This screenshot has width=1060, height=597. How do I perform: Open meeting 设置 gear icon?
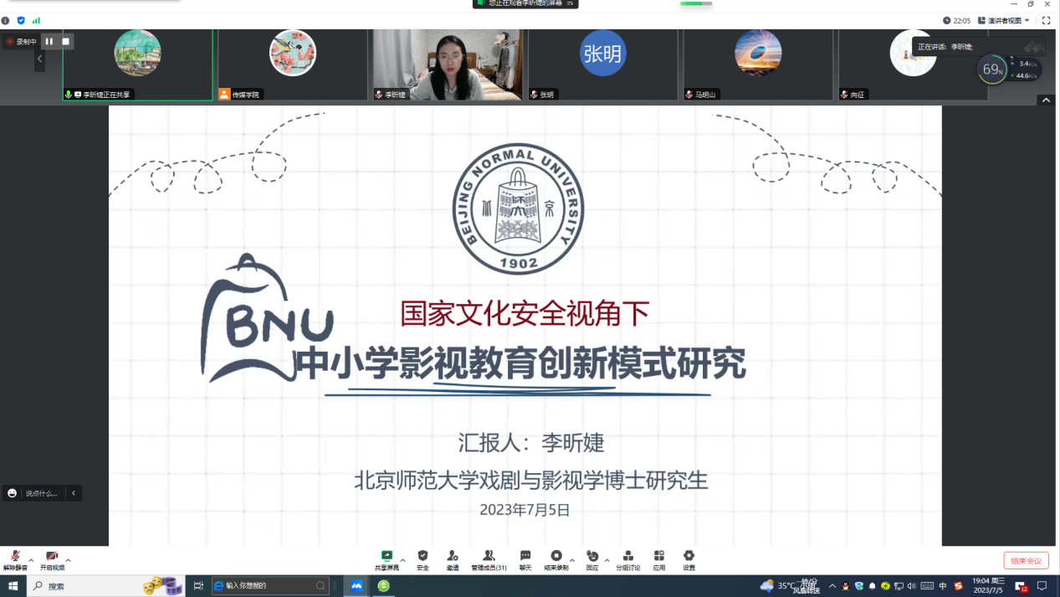(689, 559)
